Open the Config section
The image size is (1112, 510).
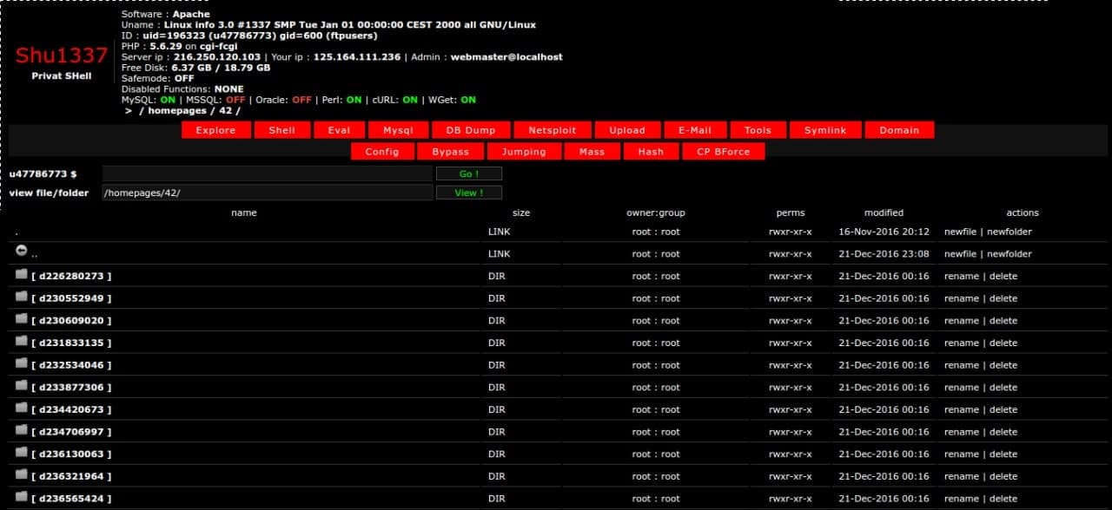click(x=382, y=152)
